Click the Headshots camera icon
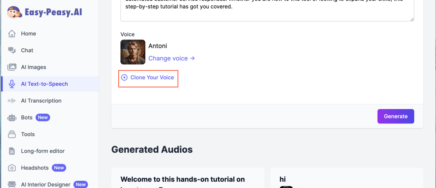This screenshot has width=436, height=188. point(12,168)
